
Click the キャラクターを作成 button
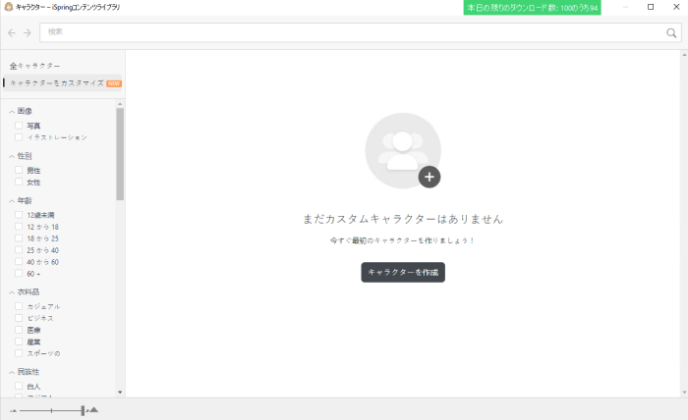(403, 273)
